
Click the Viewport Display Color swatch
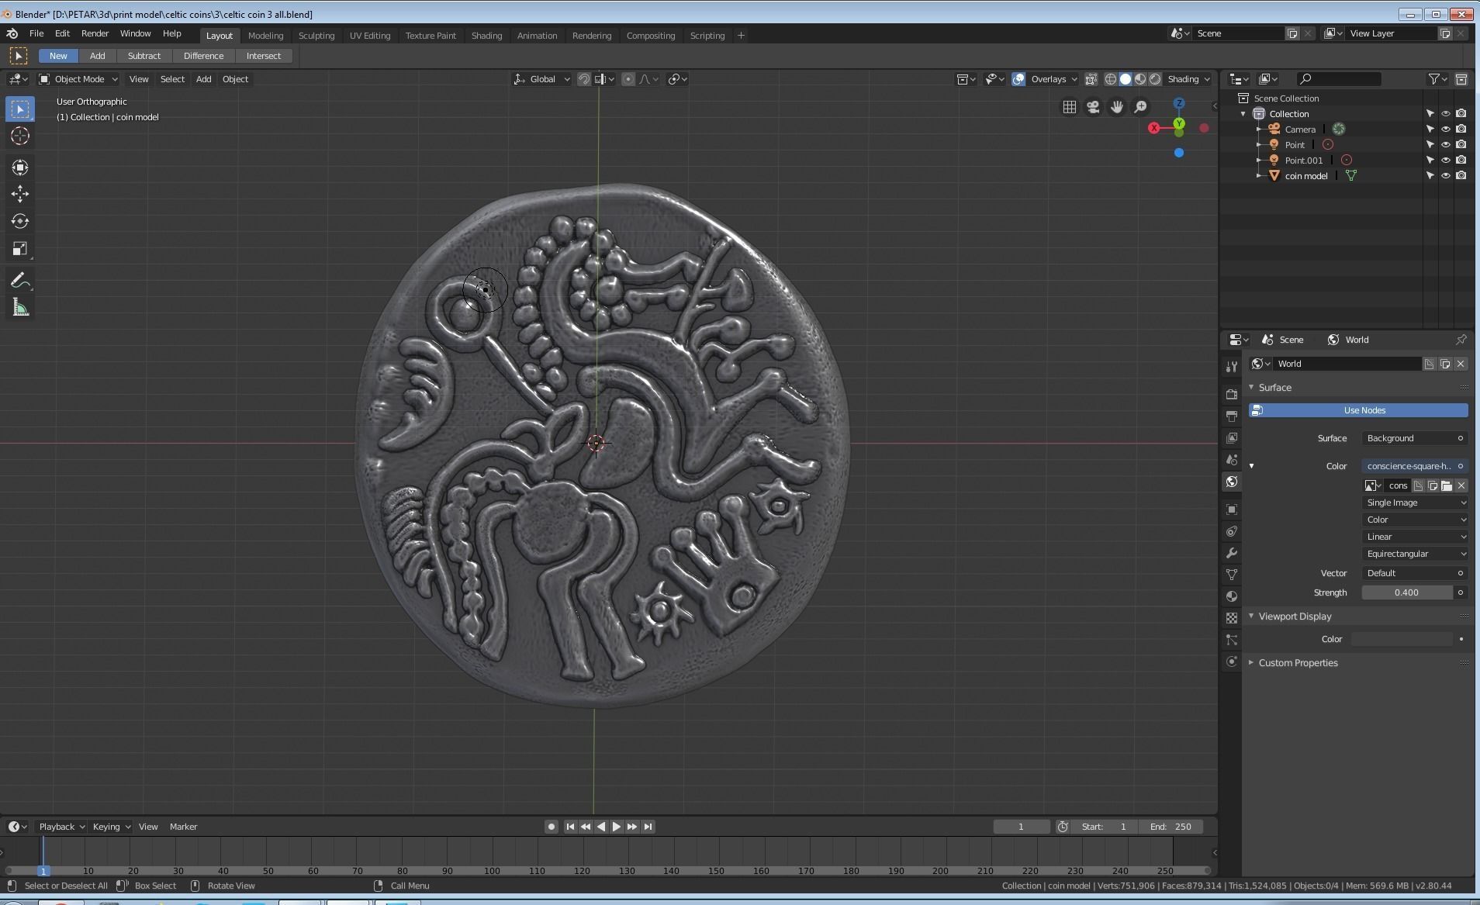[x=1402, y=639]
